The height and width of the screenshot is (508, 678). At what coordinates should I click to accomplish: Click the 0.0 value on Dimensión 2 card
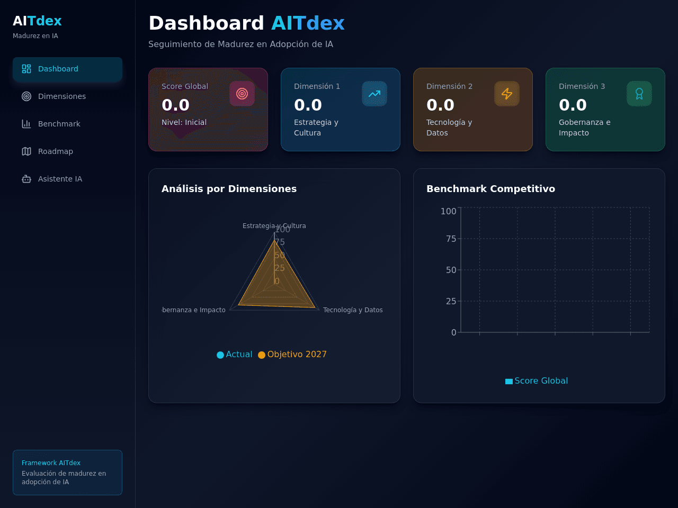pos(440,105)
